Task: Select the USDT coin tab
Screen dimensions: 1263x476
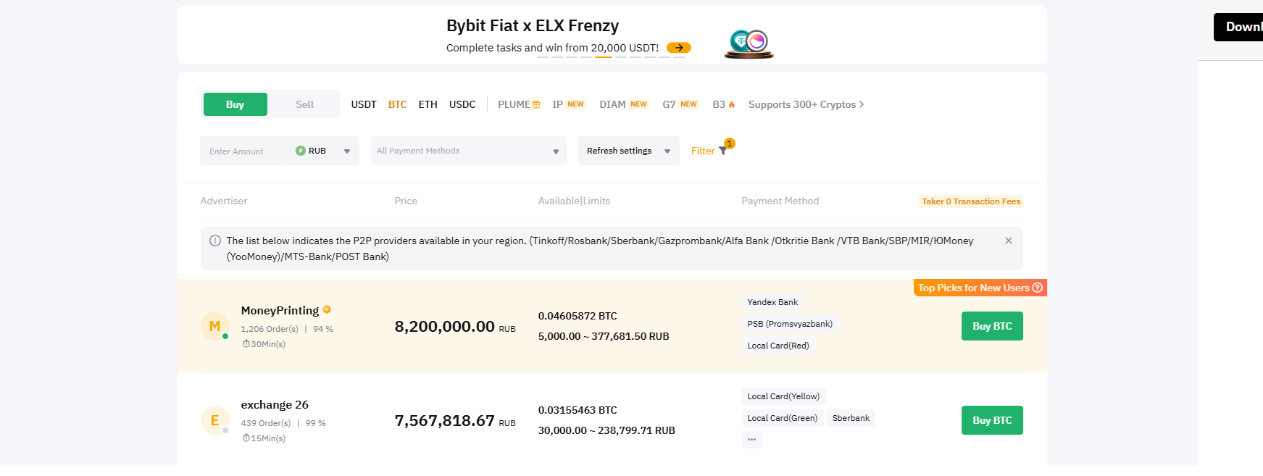Action: (x=364, y=104)
